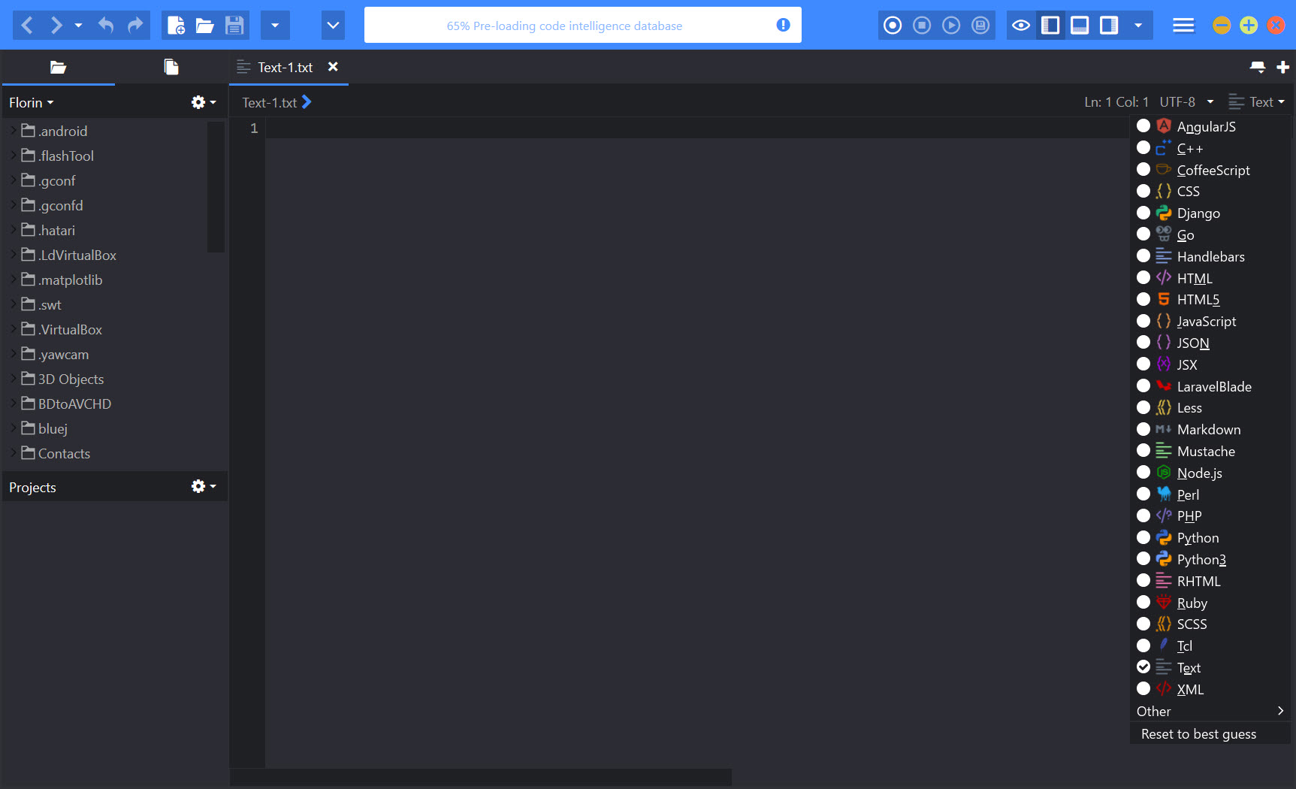1296x789 pixels.
Task: Click into the editor on line 1
Action: click(x=696, y=128)
